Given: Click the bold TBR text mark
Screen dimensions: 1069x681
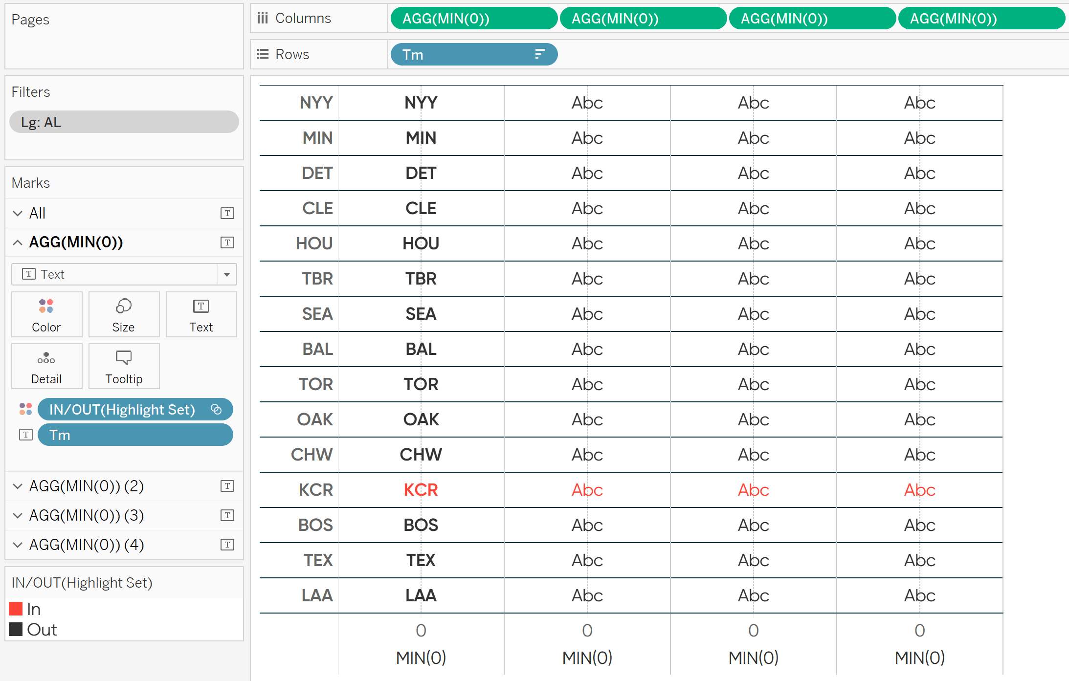Looking at the screenshot, I should [x=421, y=279].
